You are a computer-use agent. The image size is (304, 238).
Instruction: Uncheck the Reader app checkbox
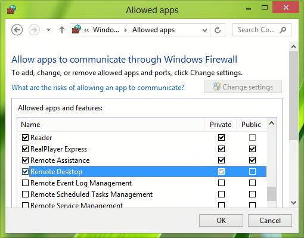tap(25, 137)
